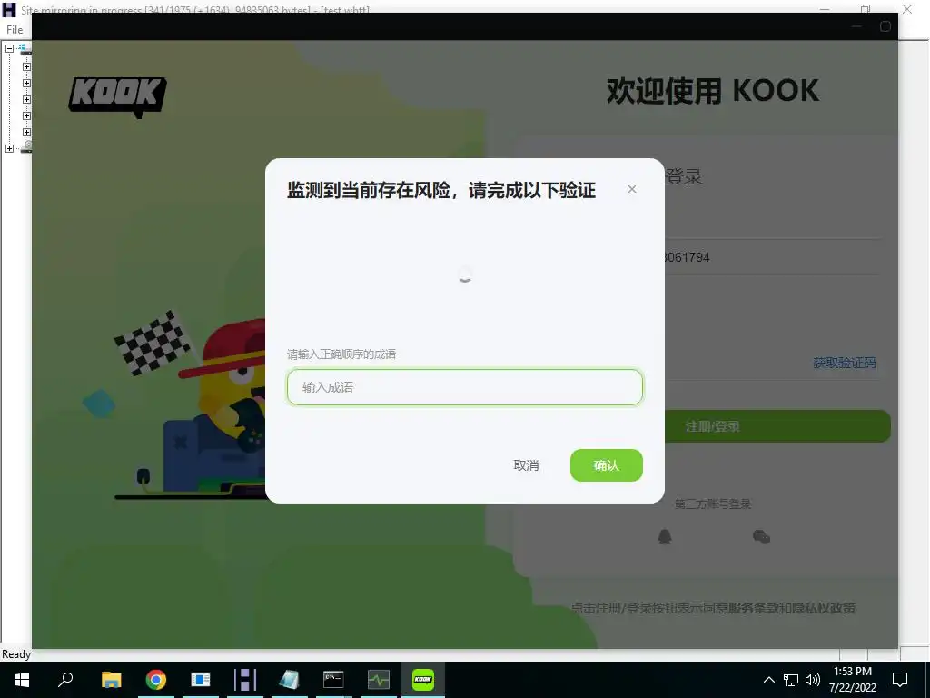Image resolution: width=930 pixels, height=698 pixels.
Task: Expand the fourth child tree node
Action: 26,116
